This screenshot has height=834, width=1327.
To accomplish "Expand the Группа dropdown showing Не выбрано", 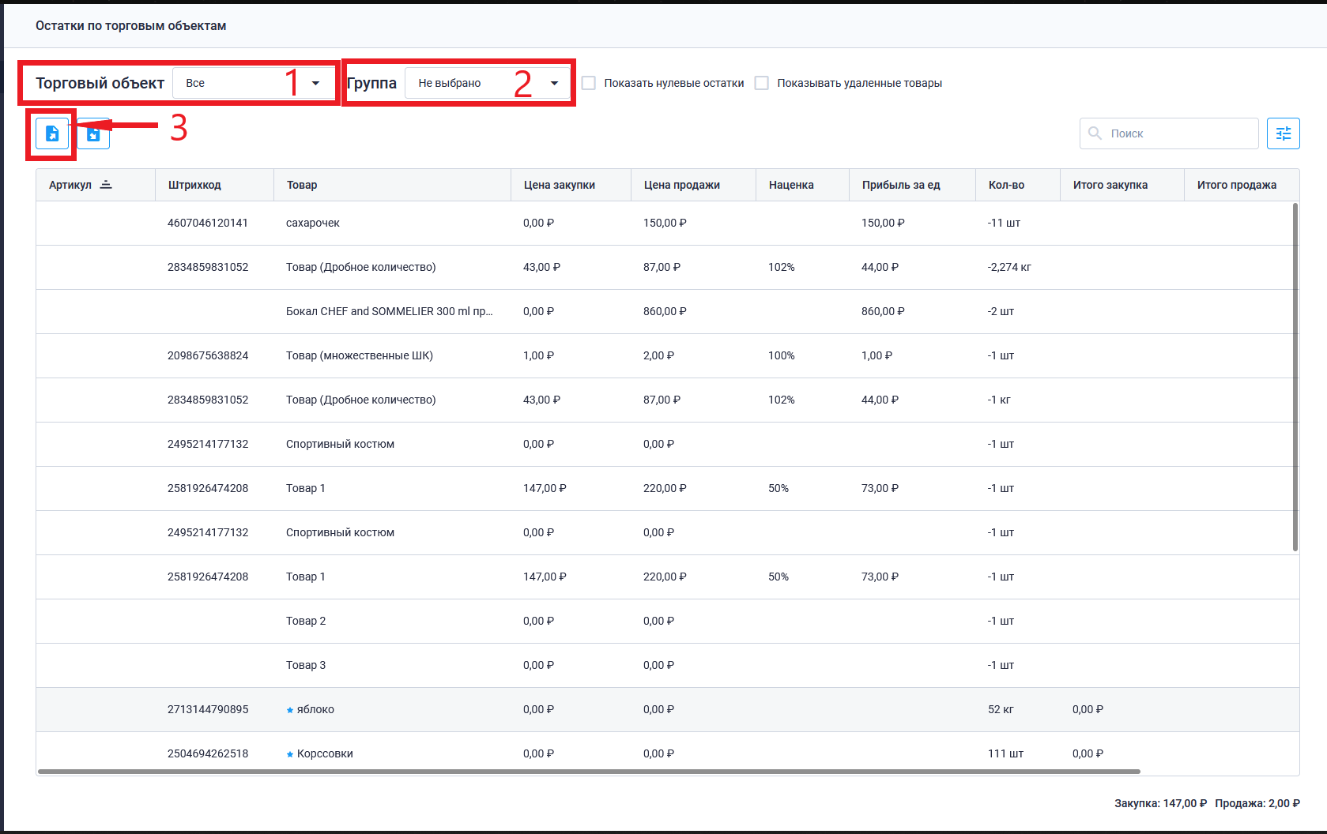I will tap(487, 83).
